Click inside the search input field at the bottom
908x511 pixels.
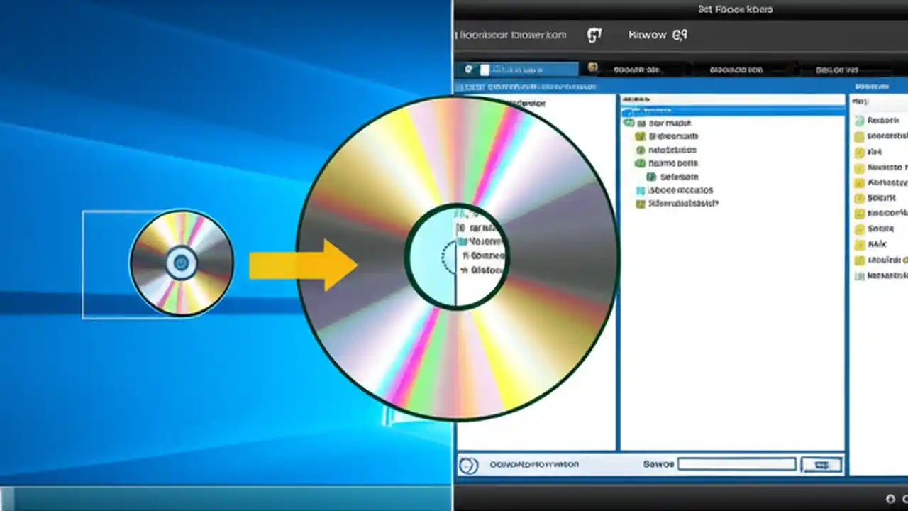pyautogui.click(x=736, y=463)
